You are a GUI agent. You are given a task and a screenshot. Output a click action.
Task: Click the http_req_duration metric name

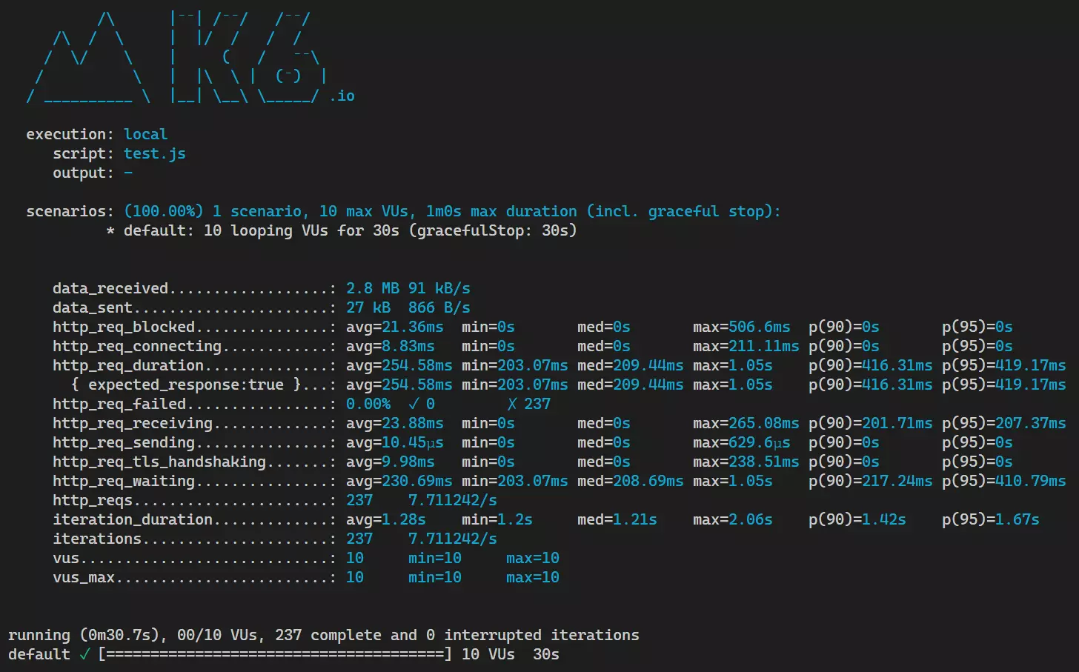(x=128, y=365)
